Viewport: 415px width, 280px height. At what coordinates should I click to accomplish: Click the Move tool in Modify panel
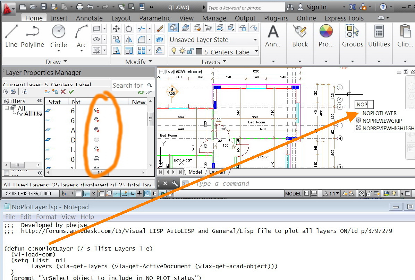(116, 29)
